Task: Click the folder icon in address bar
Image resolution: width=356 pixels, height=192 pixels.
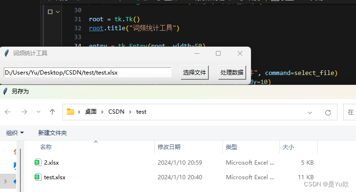Action: click(71, 112)
